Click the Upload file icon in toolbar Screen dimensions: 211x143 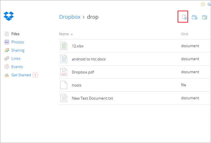tap(183, 17)
